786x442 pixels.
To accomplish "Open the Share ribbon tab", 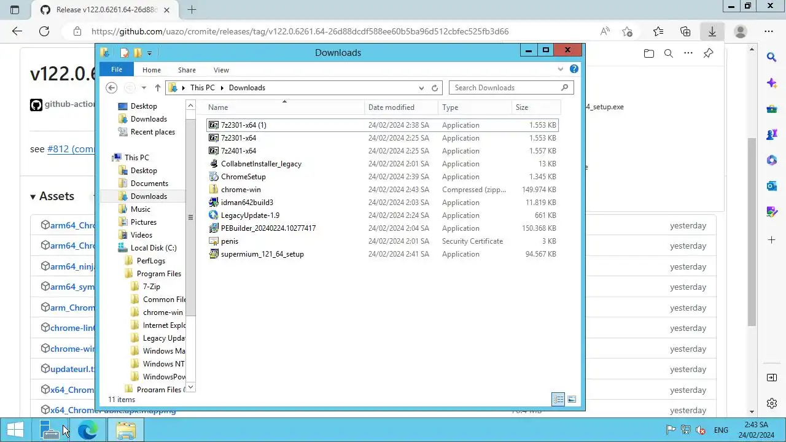I will (187, 70).
